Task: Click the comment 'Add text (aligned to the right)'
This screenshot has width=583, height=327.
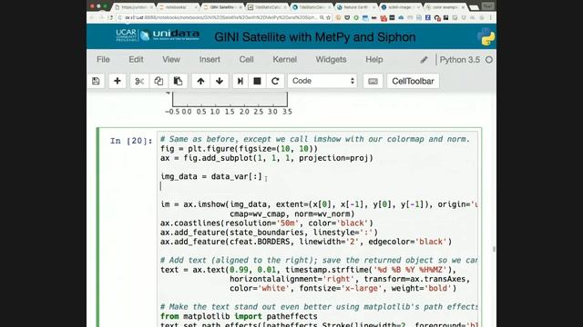Action: coord(319,261)
